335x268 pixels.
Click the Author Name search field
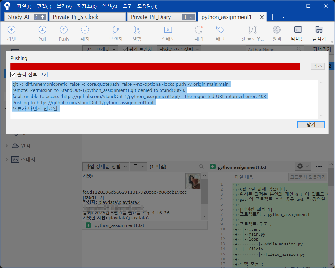pyautogui.click(x=274, y=49)
